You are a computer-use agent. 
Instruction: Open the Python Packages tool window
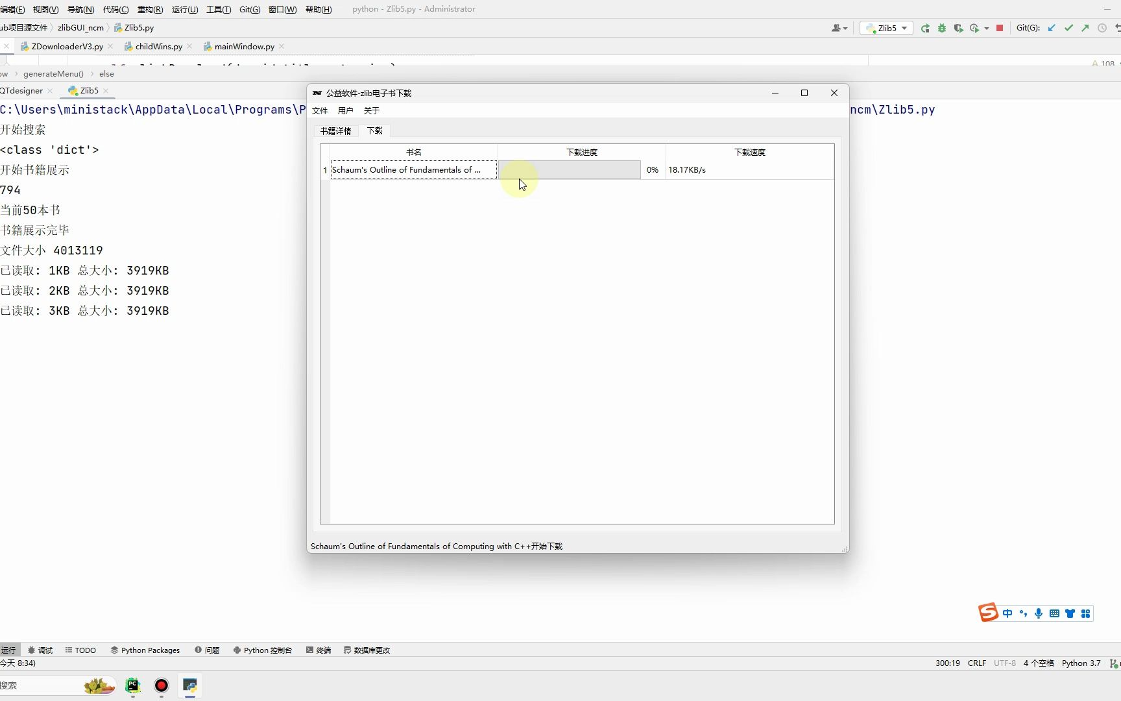(145, 650)
